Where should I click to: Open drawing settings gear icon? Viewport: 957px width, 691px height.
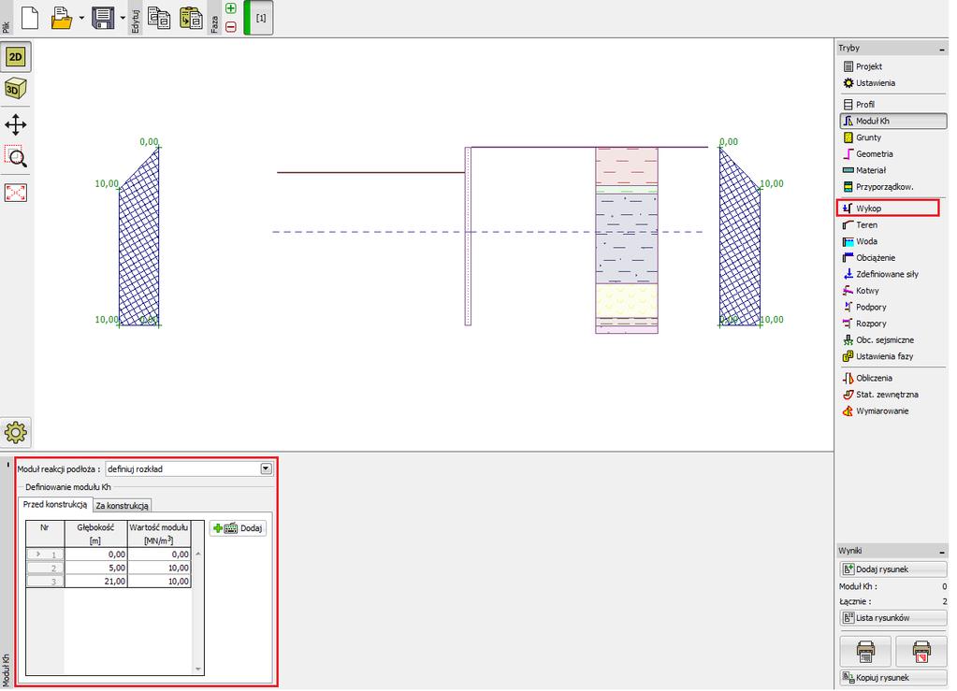tap(16, 432)
